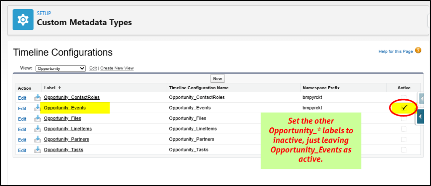Click download icon beside Opportunity_ContactRoles
The height and width of the screenshot is (186, 431).
click(37, 98)
